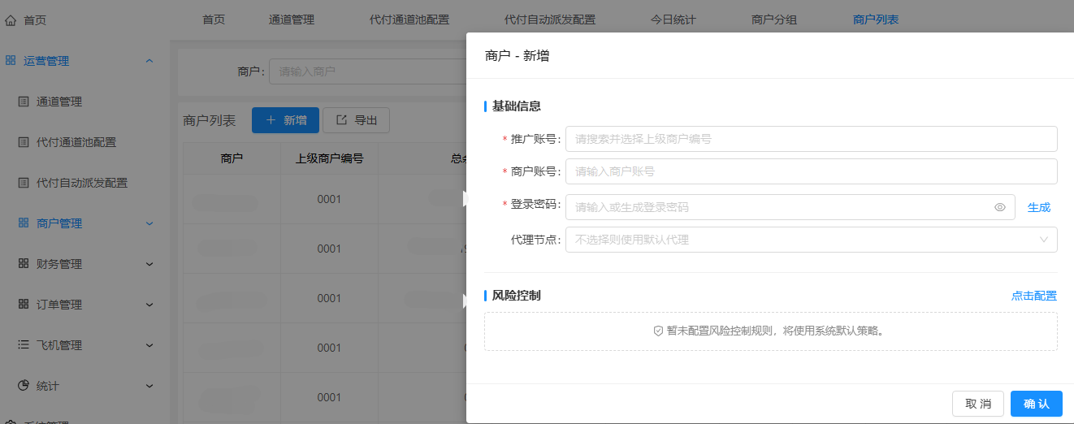Expand the 订单管理 submenu chevron
Image resolution: width=1074 pixels, height=424 pixels.
point(149,305)
